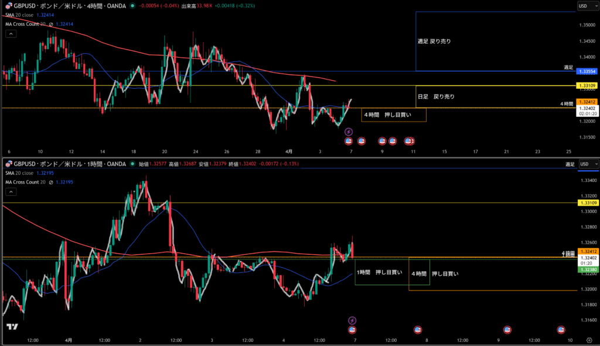Viewport: 600px width, 346px height.
Task: Collapse the indicator legend on the 4-hour chart
Action: pos(10,34)
